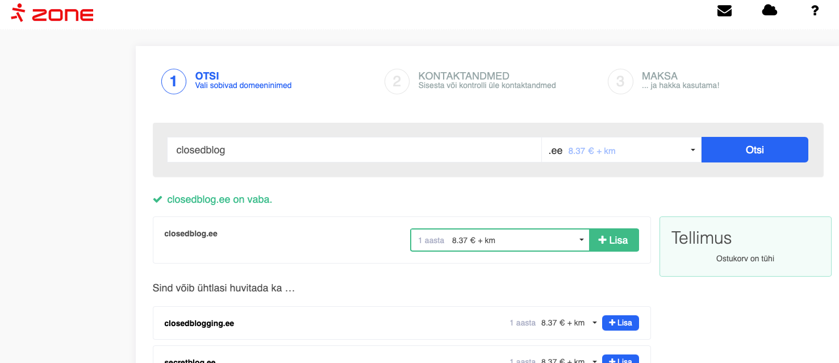Expand the closedblogging.ee period dropdown arrow
This screenshot has width=839, height=363.
(594, 323)
